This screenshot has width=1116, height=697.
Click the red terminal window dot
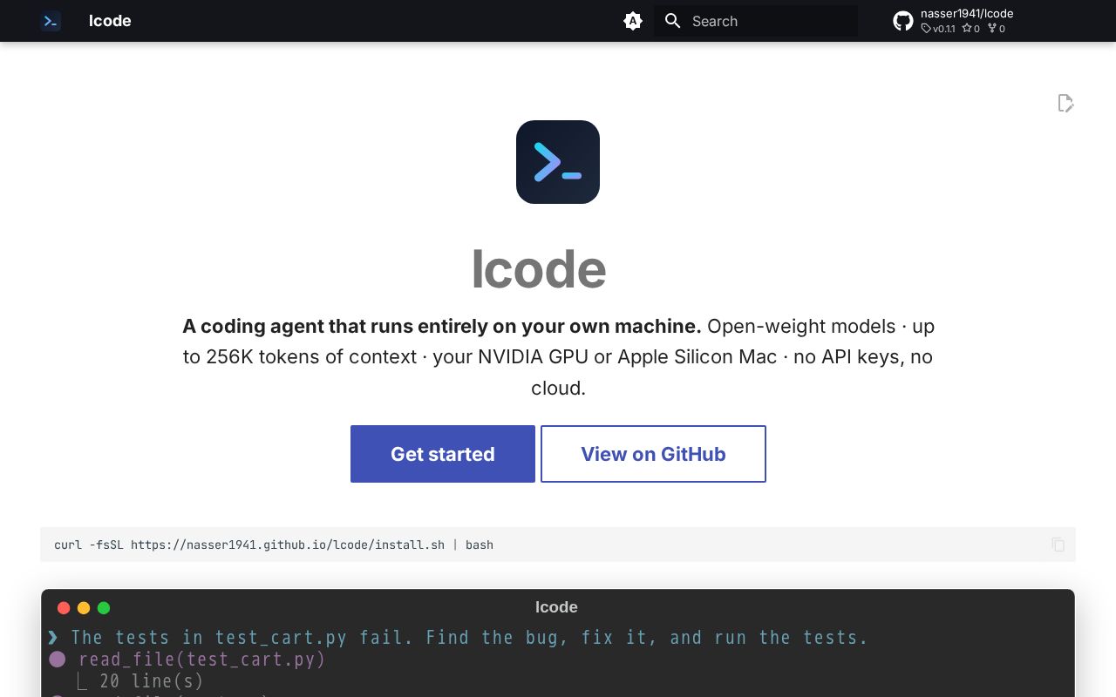coord(64,608)
